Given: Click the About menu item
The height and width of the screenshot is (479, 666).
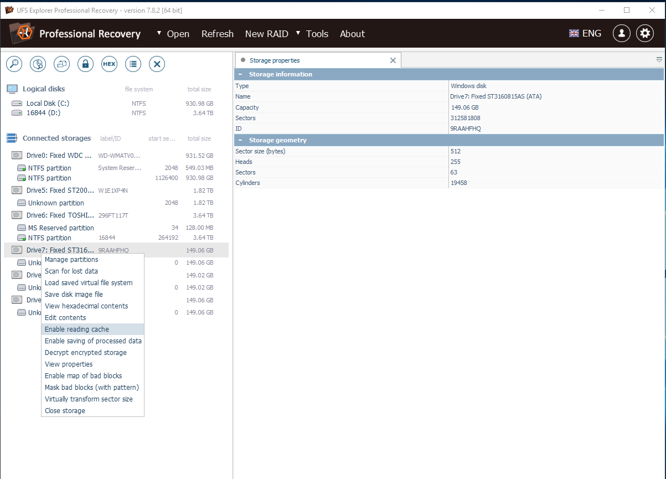Looking at the screenshot, I should [352, 34].
